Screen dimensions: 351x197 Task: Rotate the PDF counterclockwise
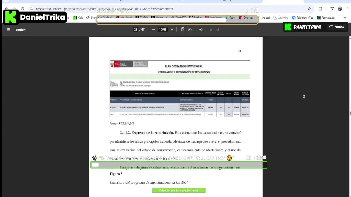(190, 30)
